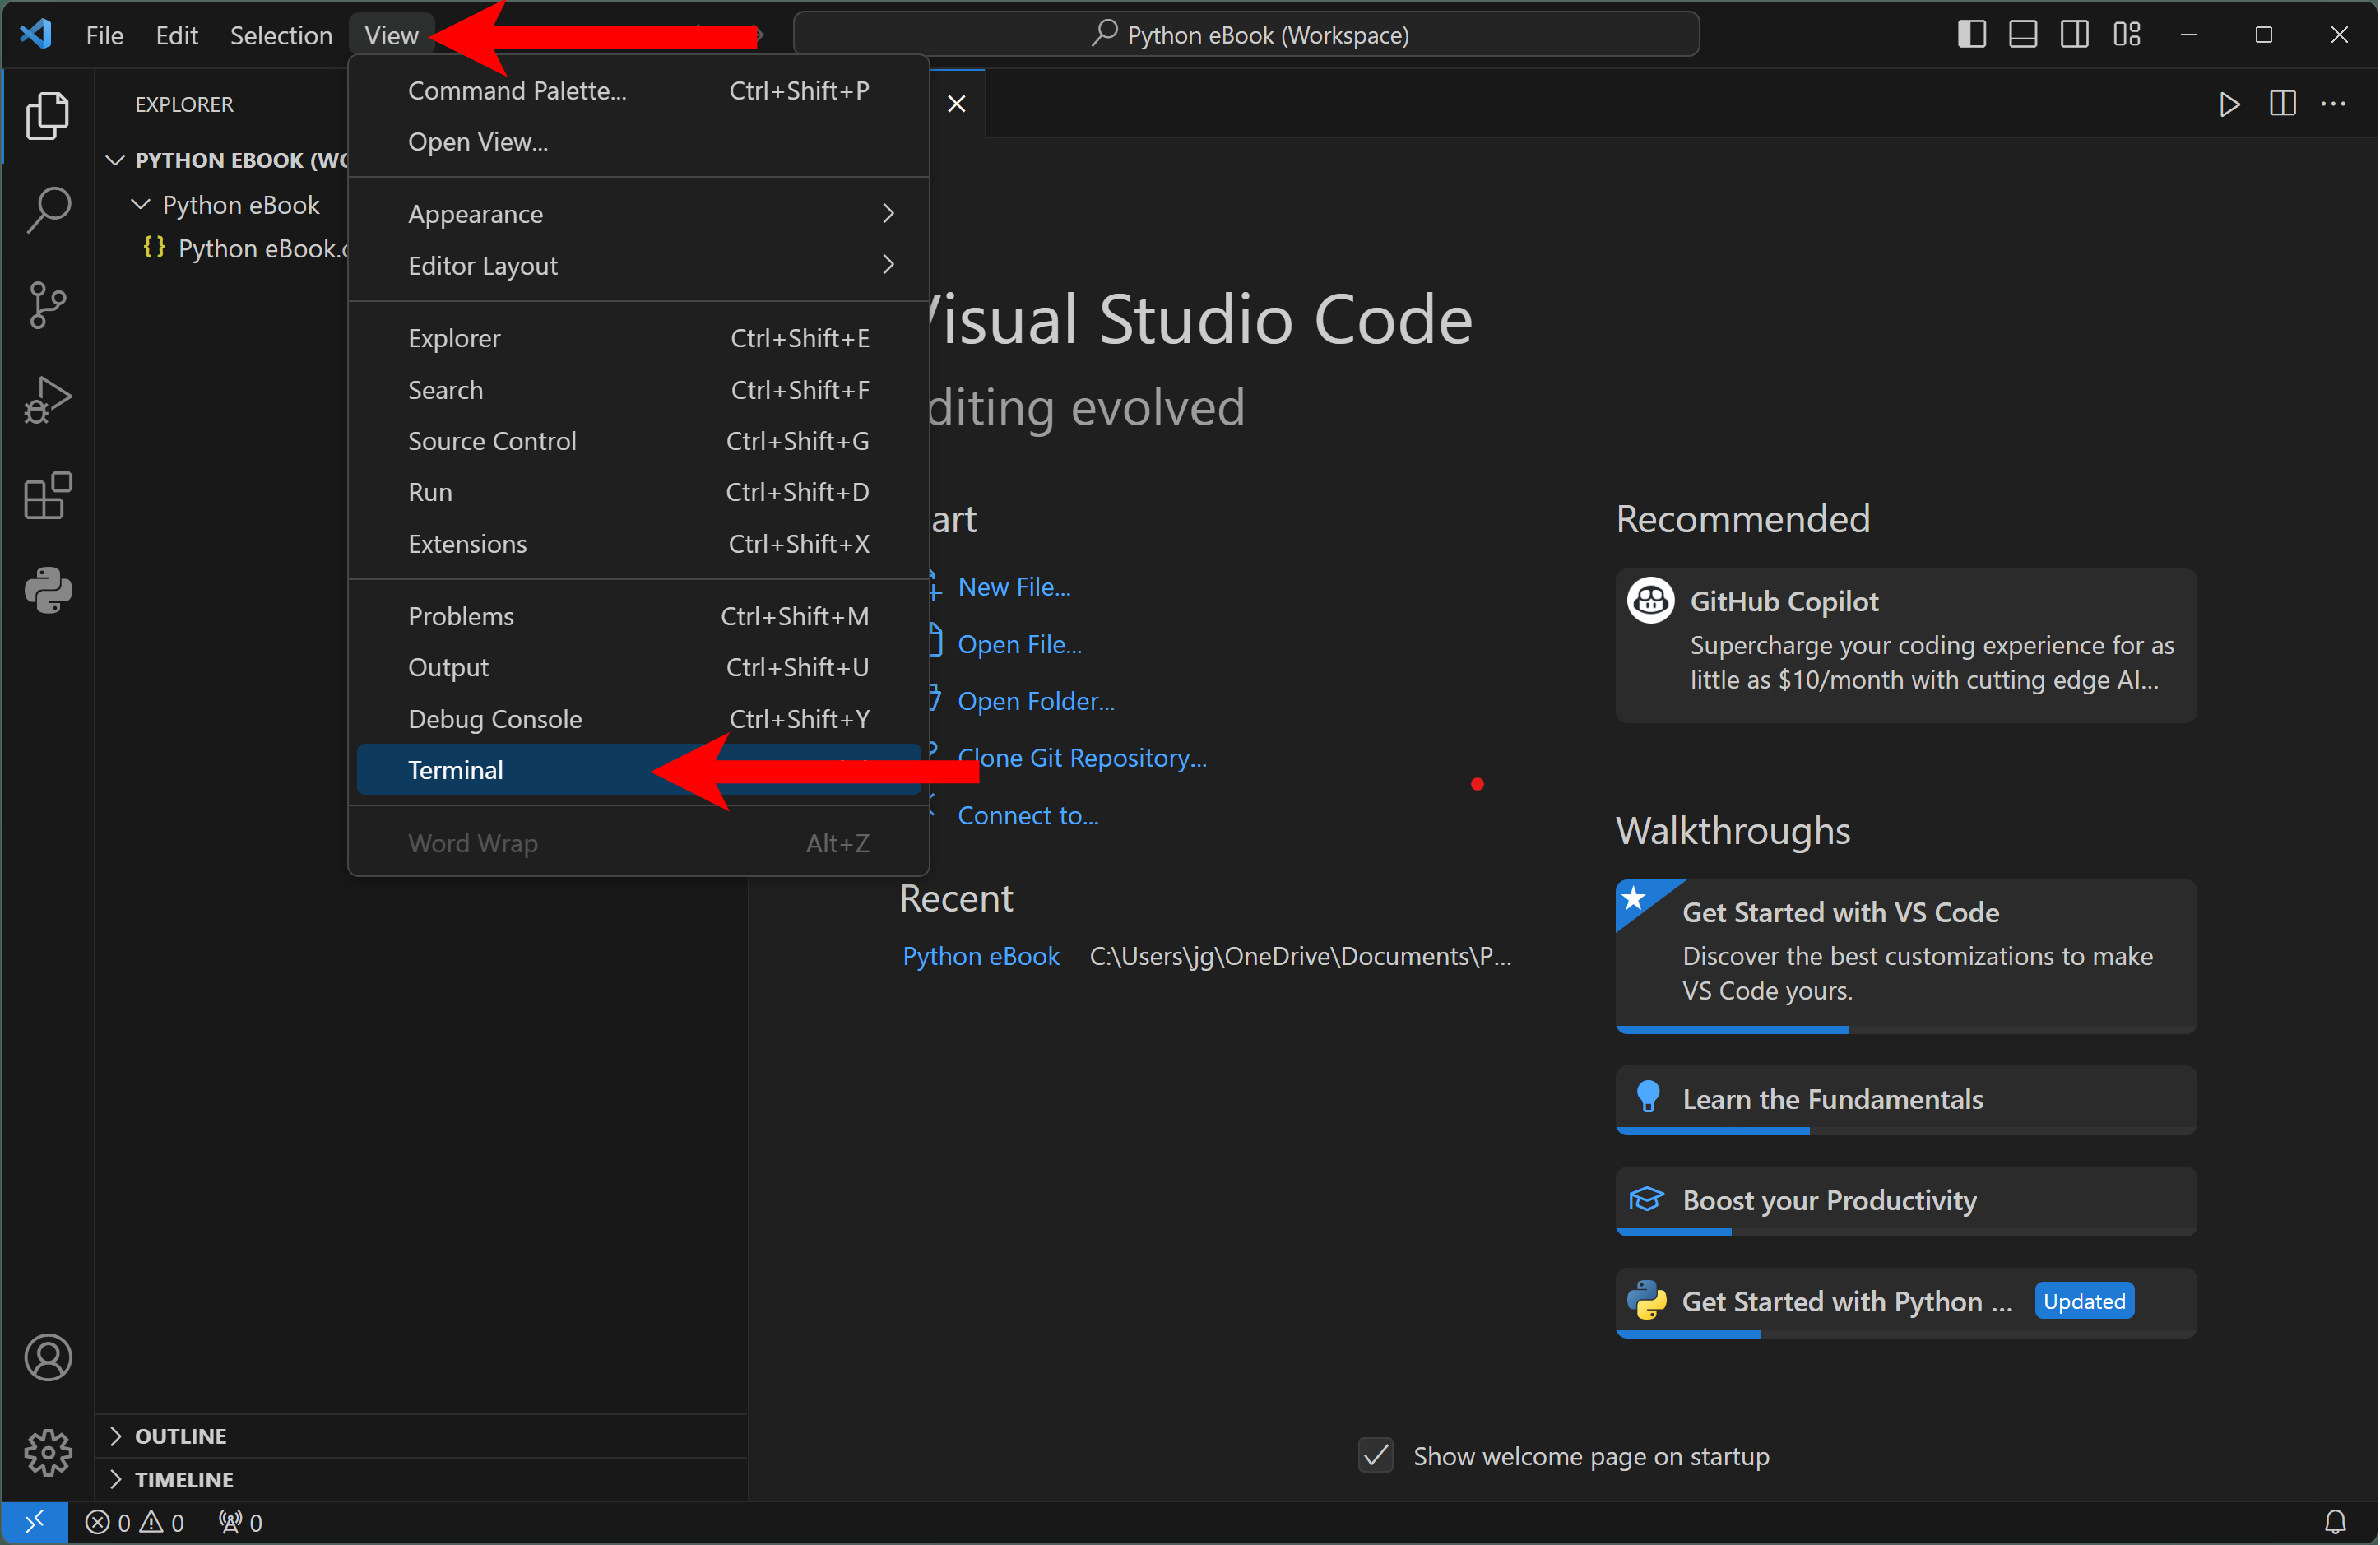Click the Clone Git Repository link
The width and height of the screenshot is (2380, 1545).
1082,758
